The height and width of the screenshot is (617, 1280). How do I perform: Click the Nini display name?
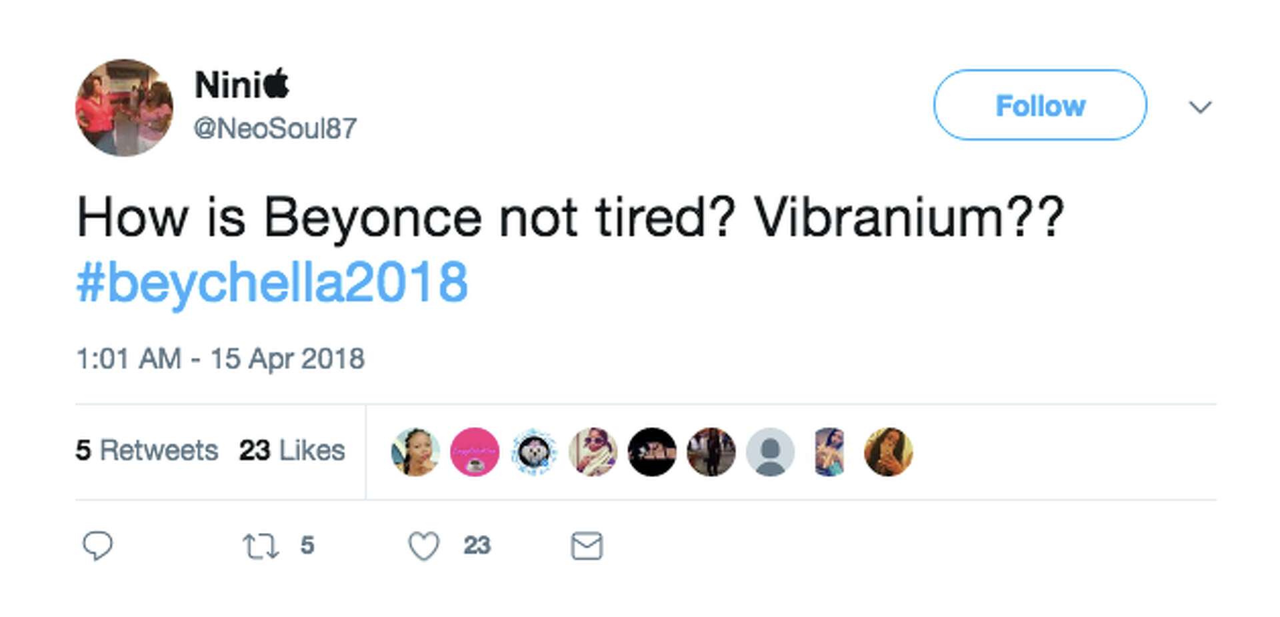[241, 85]
